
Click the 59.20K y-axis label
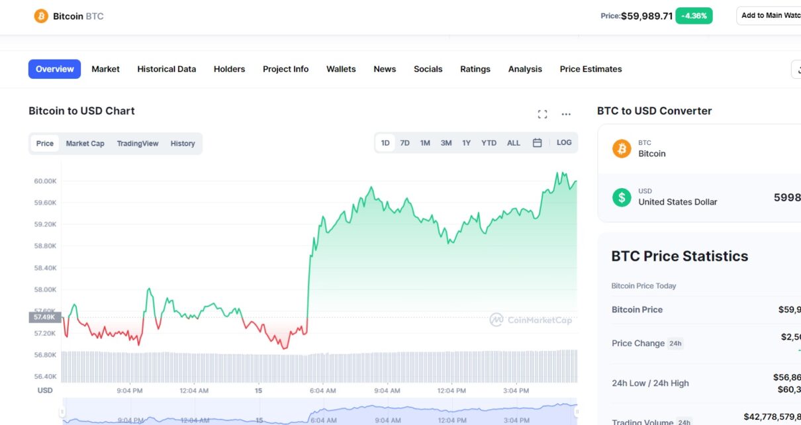click(x=45, y=224)
